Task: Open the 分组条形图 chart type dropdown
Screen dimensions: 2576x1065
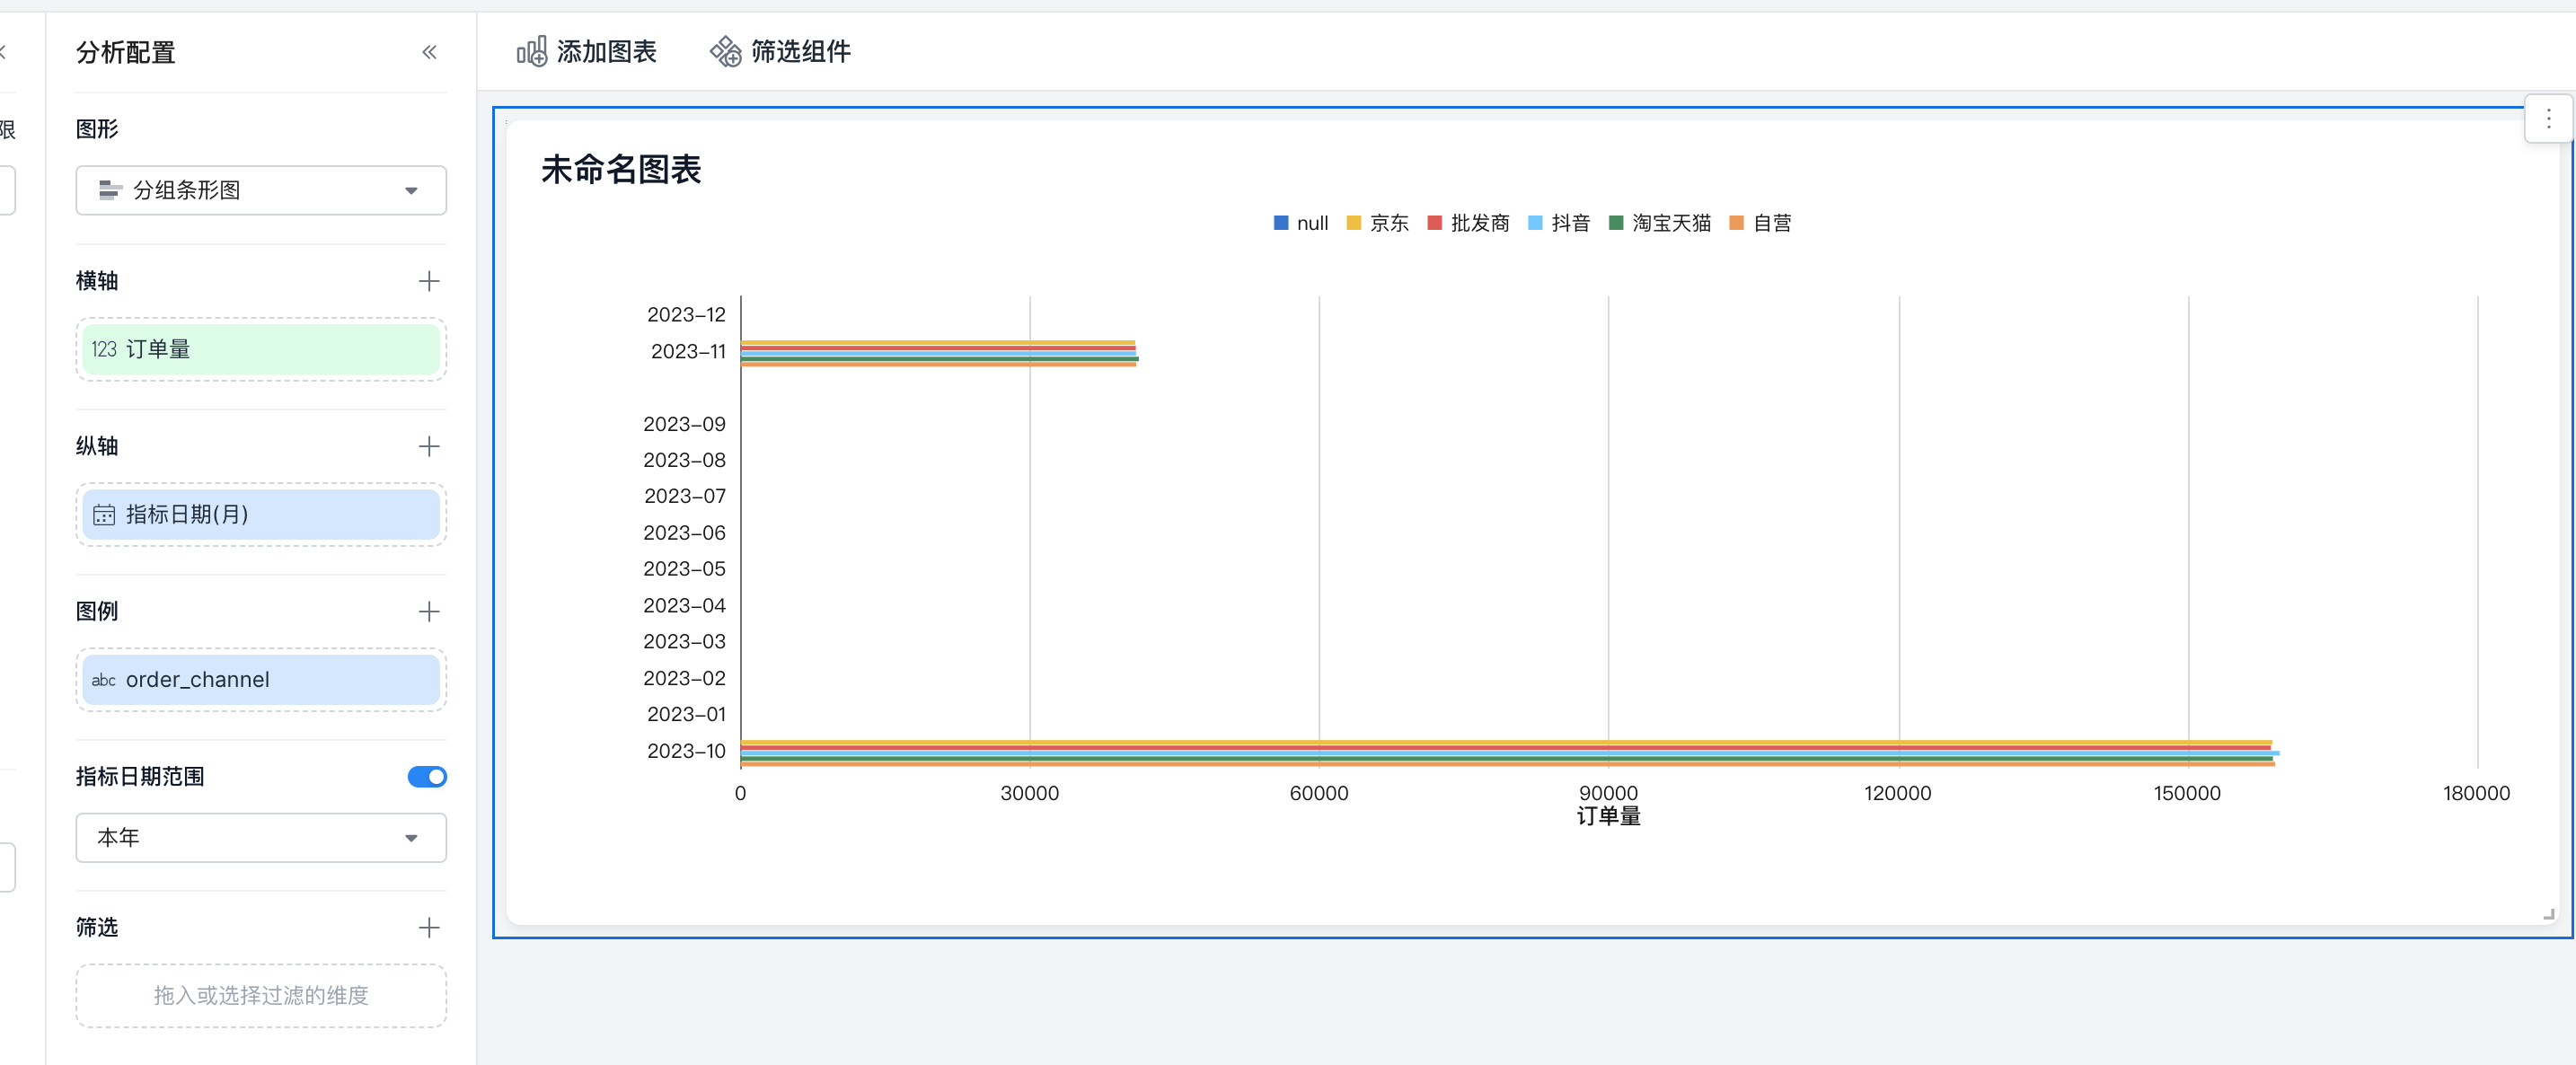Action: click(x=261, y=190)
